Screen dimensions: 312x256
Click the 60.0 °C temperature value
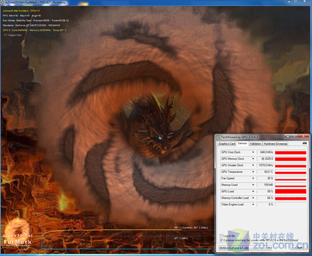(265, 172)
